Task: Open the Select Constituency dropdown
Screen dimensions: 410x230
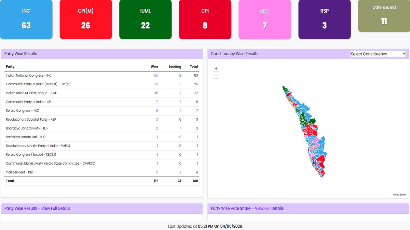Action: [x=378, y=54]
